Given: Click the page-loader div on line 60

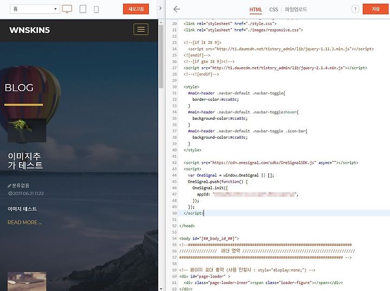Looking at the screenshot, I should (204, 276).
